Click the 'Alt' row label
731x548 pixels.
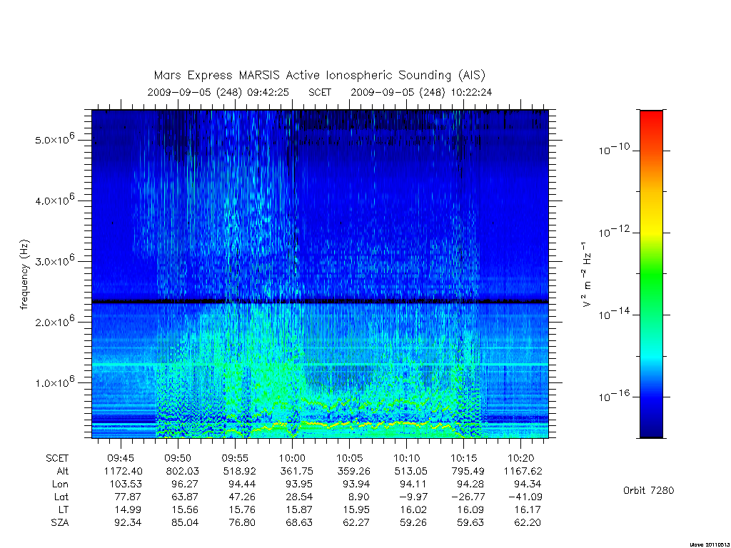pyautogui.click(x=63, y=471)
